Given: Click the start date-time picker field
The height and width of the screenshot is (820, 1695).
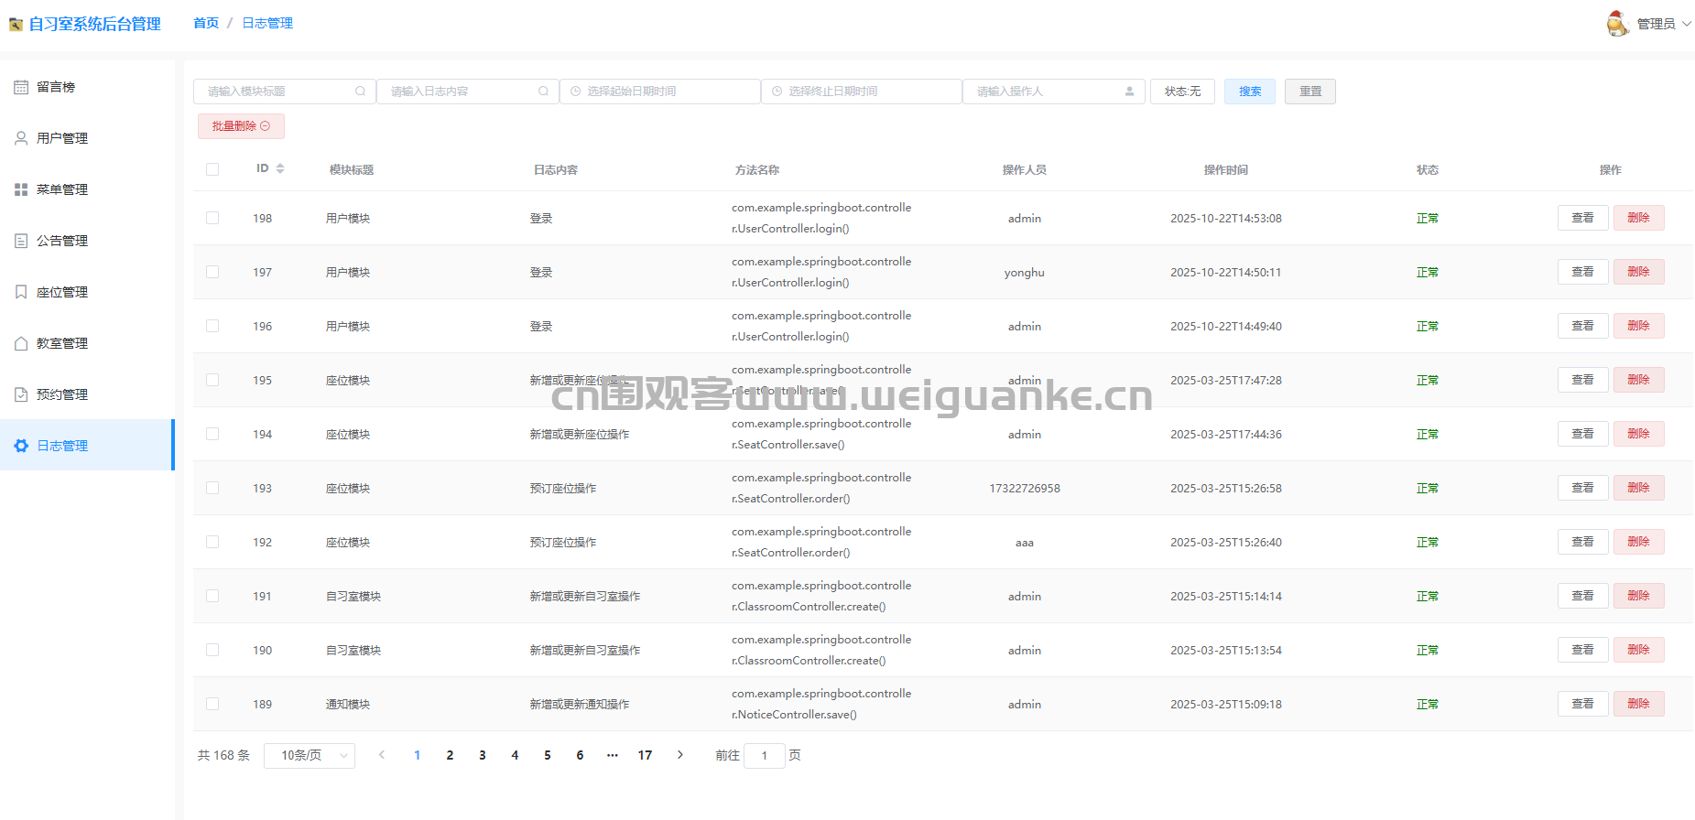Looking at the screenshot, I should [x=659, y=92].
